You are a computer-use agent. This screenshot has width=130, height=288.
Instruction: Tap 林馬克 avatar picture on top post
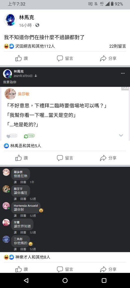10,20
